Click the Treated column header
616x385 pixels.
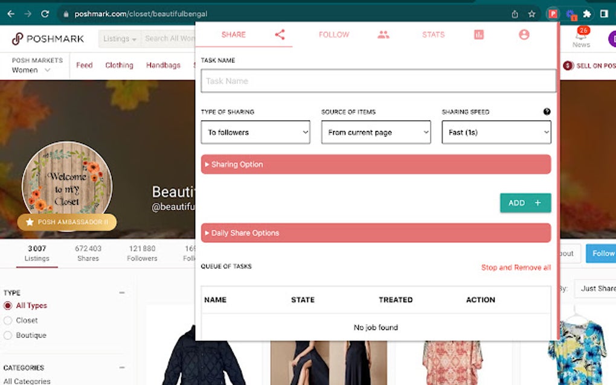coord(396,300)
